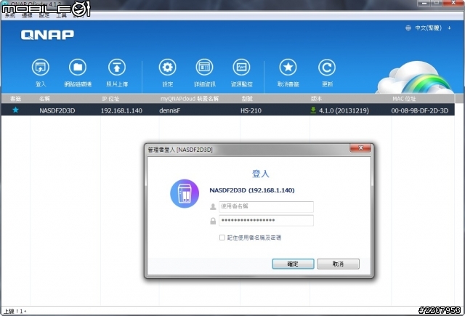Click the 00-08-9B-DF-2D-3D MAC address cell
Image resolution: width=465 pixels, height=316 pixels.
click(x=420, y=110)
